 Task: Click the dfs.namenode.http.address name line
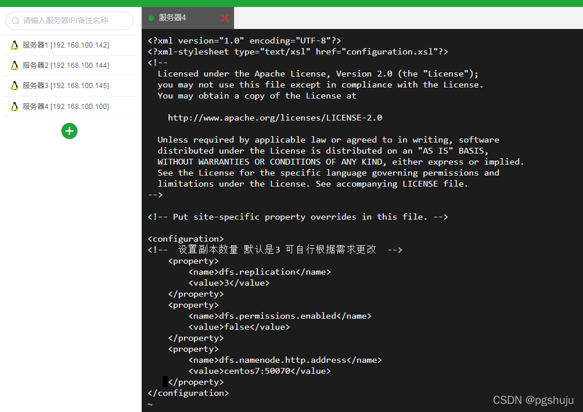coord(285,360)
